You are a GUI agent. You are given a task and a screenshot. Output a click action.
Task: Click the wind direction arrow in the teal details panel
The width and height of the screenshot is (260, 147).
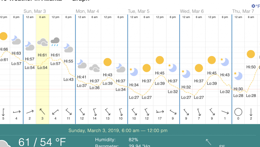(209, 142)
